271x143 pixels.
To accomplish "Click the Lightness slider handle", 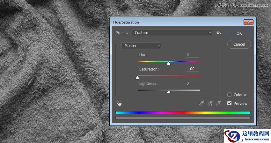I will point(169,92).
